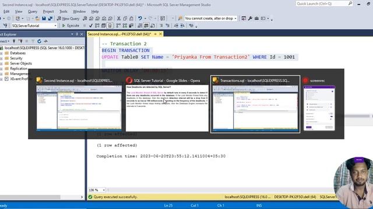Open the Toolbox icon
This screenshot has height=209, width=373.
(x=256, y=18)
